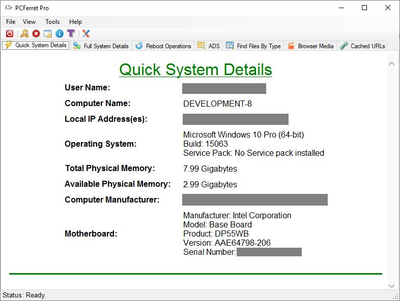Click the Build: 15063 line
Screen dimensions: 400x301
206,144
